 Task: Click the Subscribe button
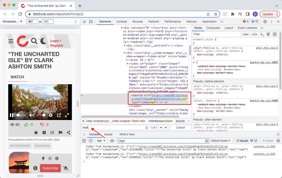pos(50,168)
